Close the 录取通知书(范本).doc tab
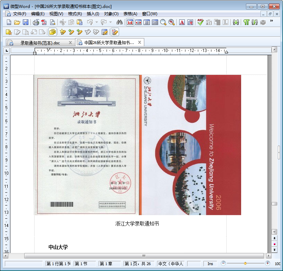 tap(70, 43)
